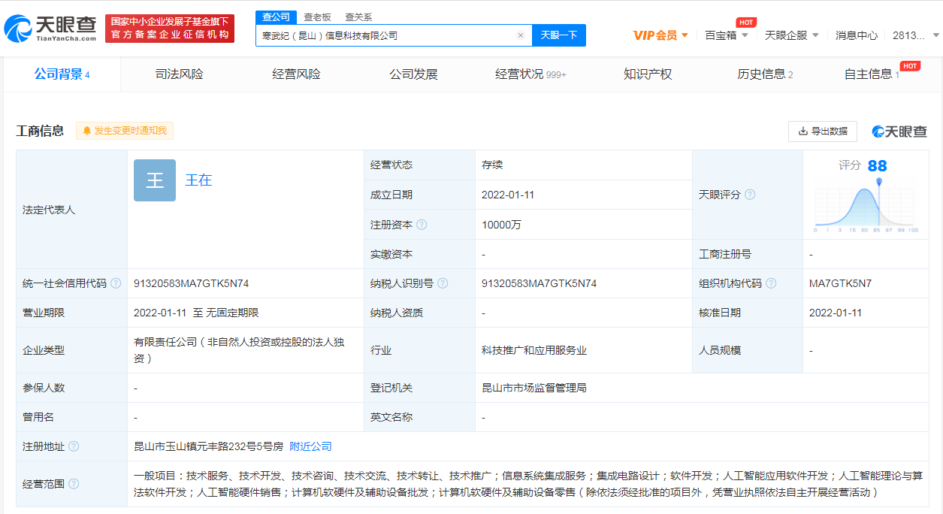The height and width of the screenshot is (514, 943).
Task: Click help icon beside 经营范围
Action: pyautogui.click(x=74, y=484)
